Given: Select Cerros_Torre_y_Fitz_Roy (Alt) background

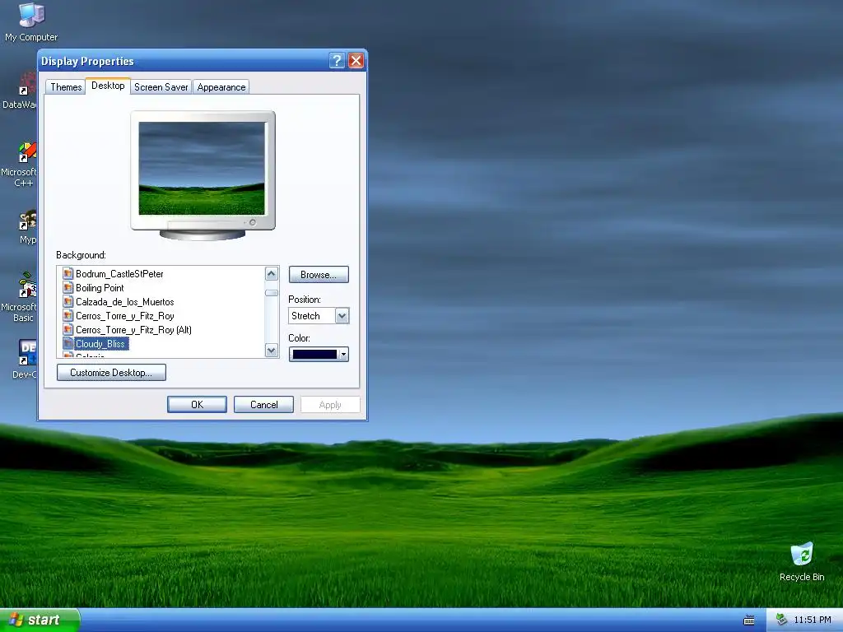Looking at the screenshot, I should click(x=133, y=329).
